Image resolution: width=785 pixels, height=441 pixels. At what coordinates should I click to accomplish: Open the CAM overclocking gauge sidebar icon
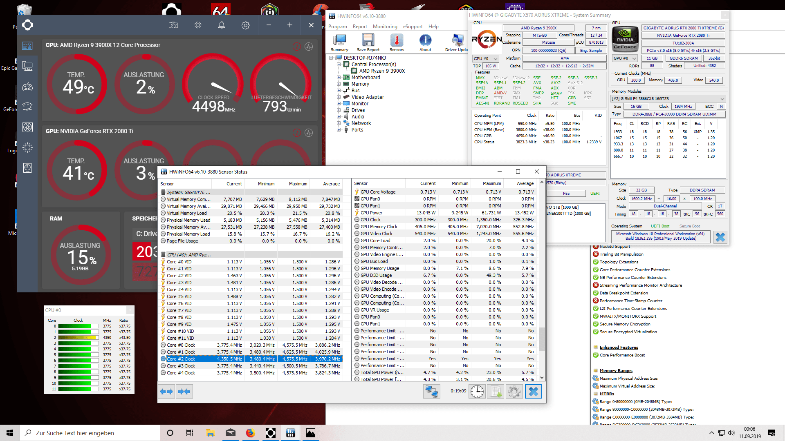coord(27,107)
